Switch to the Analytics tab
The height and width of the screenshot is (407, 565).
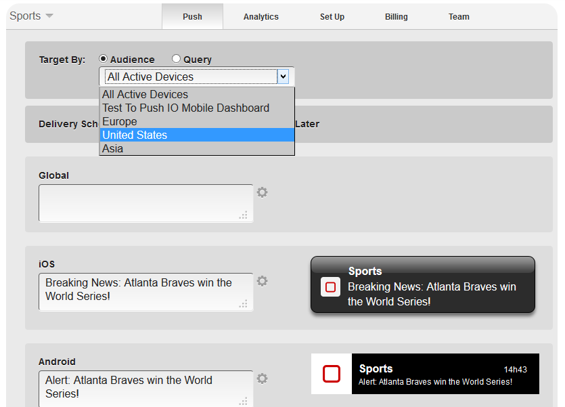tap(261, 16)
